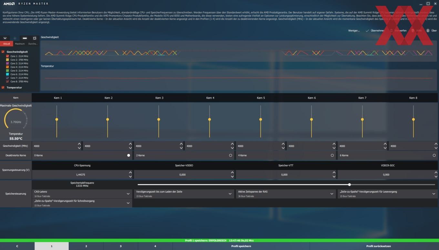Click the Speichertaktfrequenz slider handle

click(350, 185)
